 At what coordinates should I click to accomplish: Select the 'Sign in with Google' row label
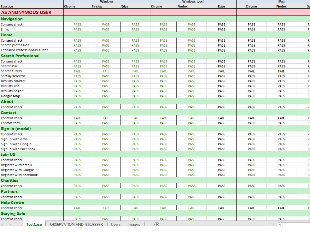point(32,144)
